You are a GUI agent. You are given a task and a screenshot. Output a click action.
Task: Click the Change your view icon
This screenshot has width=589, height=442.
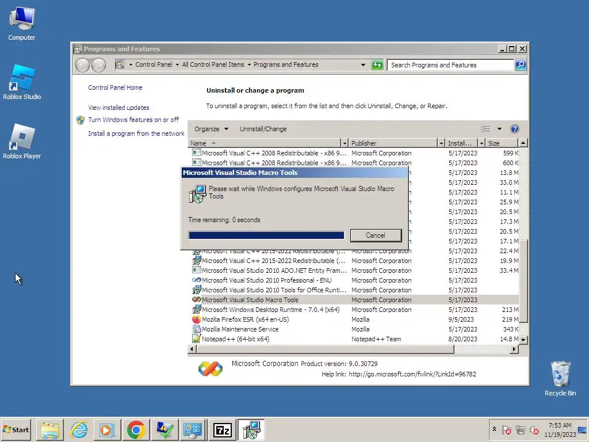[485, 129]
